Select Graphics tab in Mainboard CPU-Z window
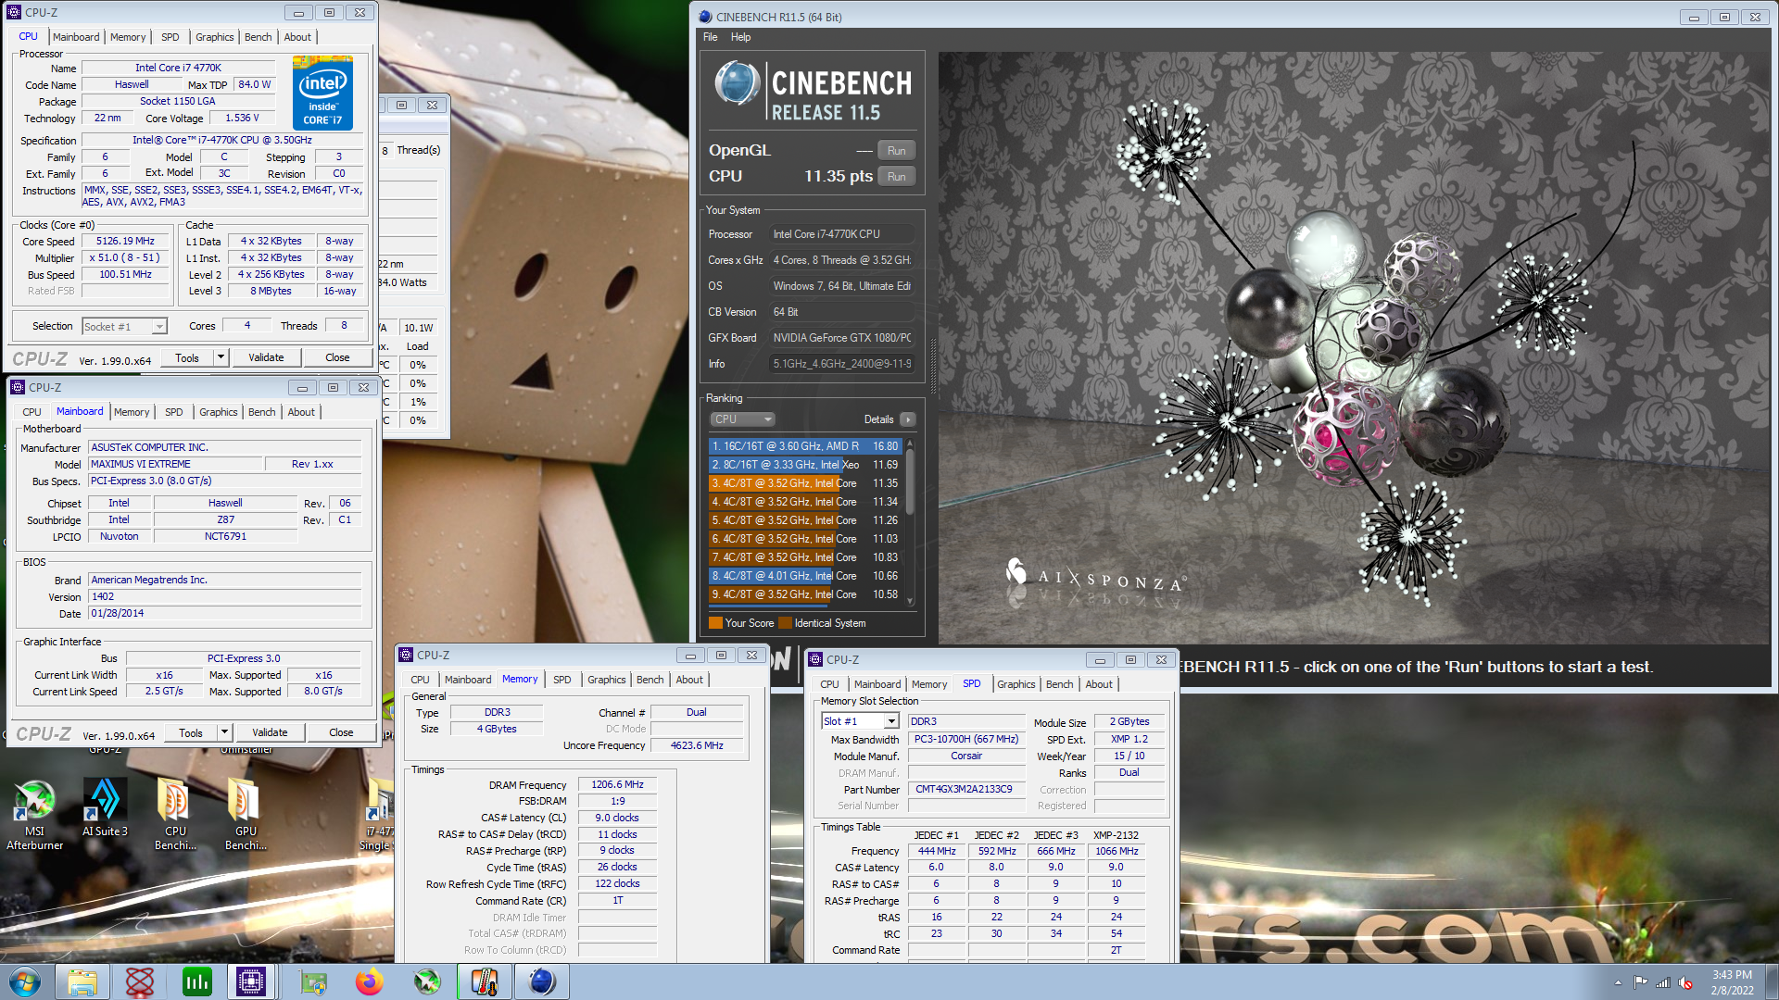The image size is (1779, 1000). tap(218, 412)
